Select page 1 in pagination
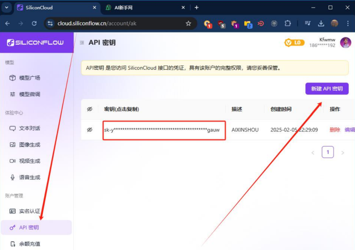This screenshot has height=250, width=355. point(328,152)
